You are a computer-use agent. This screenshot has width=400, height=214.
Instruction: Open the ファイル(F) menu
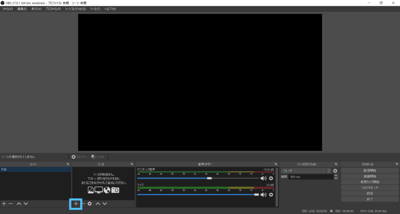click(x=7, y=9)
